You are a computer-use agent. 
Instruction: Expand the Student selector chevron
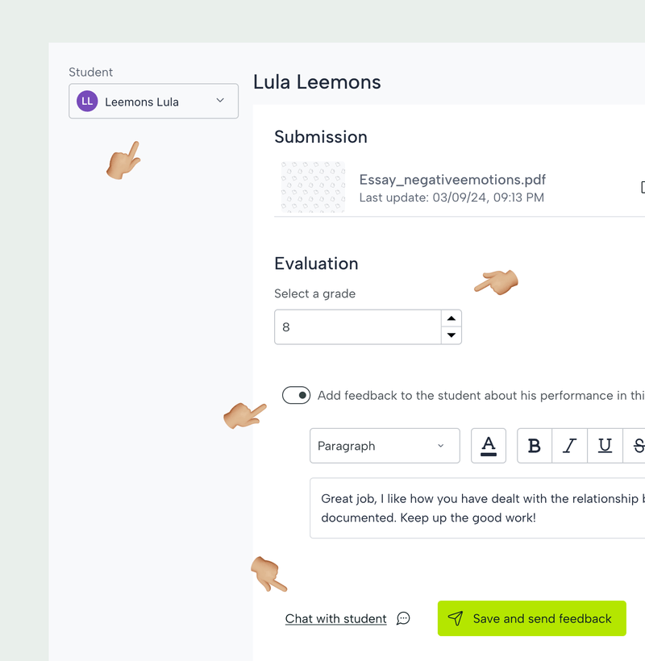[x=220, y=101]
